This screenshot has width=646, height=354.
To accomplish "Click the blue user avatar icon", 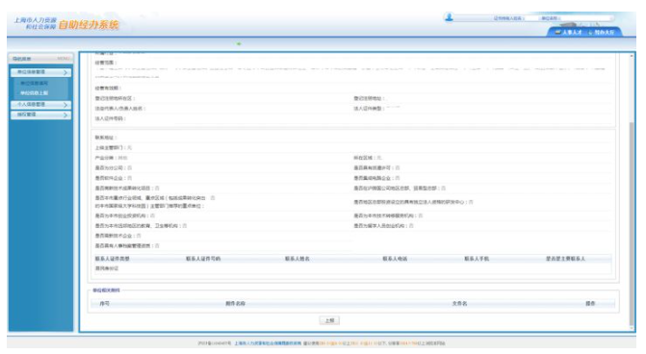I will pyautogui.click(x=449, y=17).
